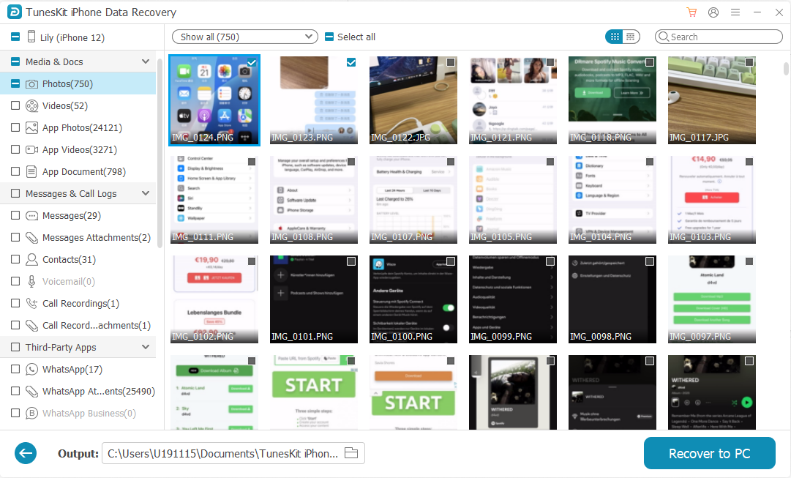Click in the Search box
This screenshot has width=791, height=478.
[x=719, y=37]
